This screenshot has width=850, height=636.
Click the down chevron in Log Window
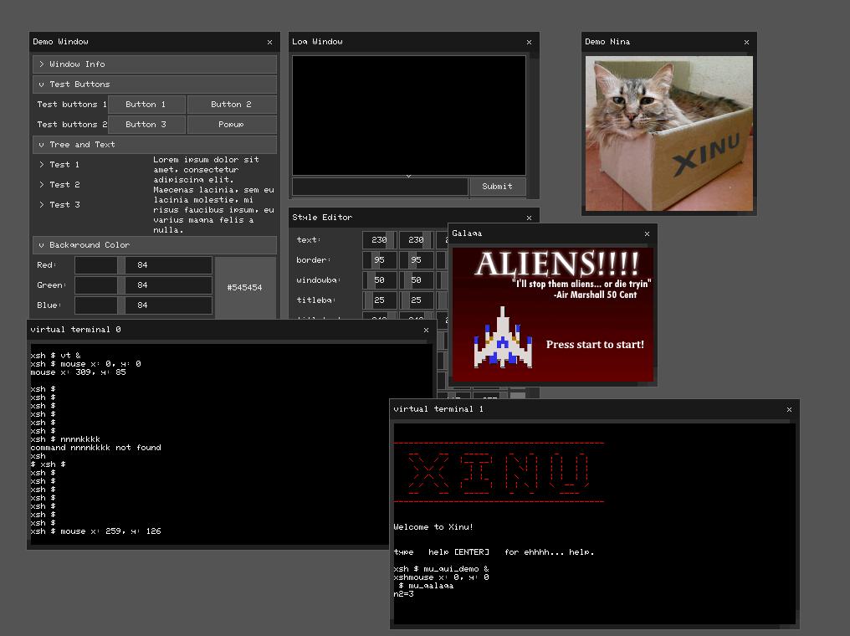click(407, 176)
